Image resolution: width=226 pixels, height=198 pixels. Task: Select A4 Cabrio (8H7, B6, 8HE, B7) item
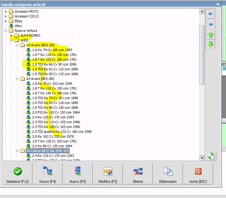48,151
